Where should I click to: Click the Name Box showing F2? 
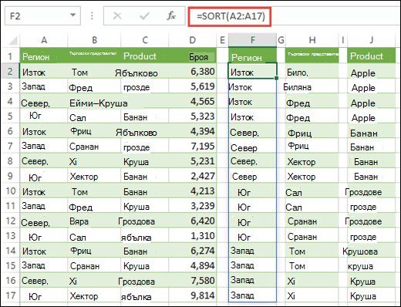[x=42, y=16]
